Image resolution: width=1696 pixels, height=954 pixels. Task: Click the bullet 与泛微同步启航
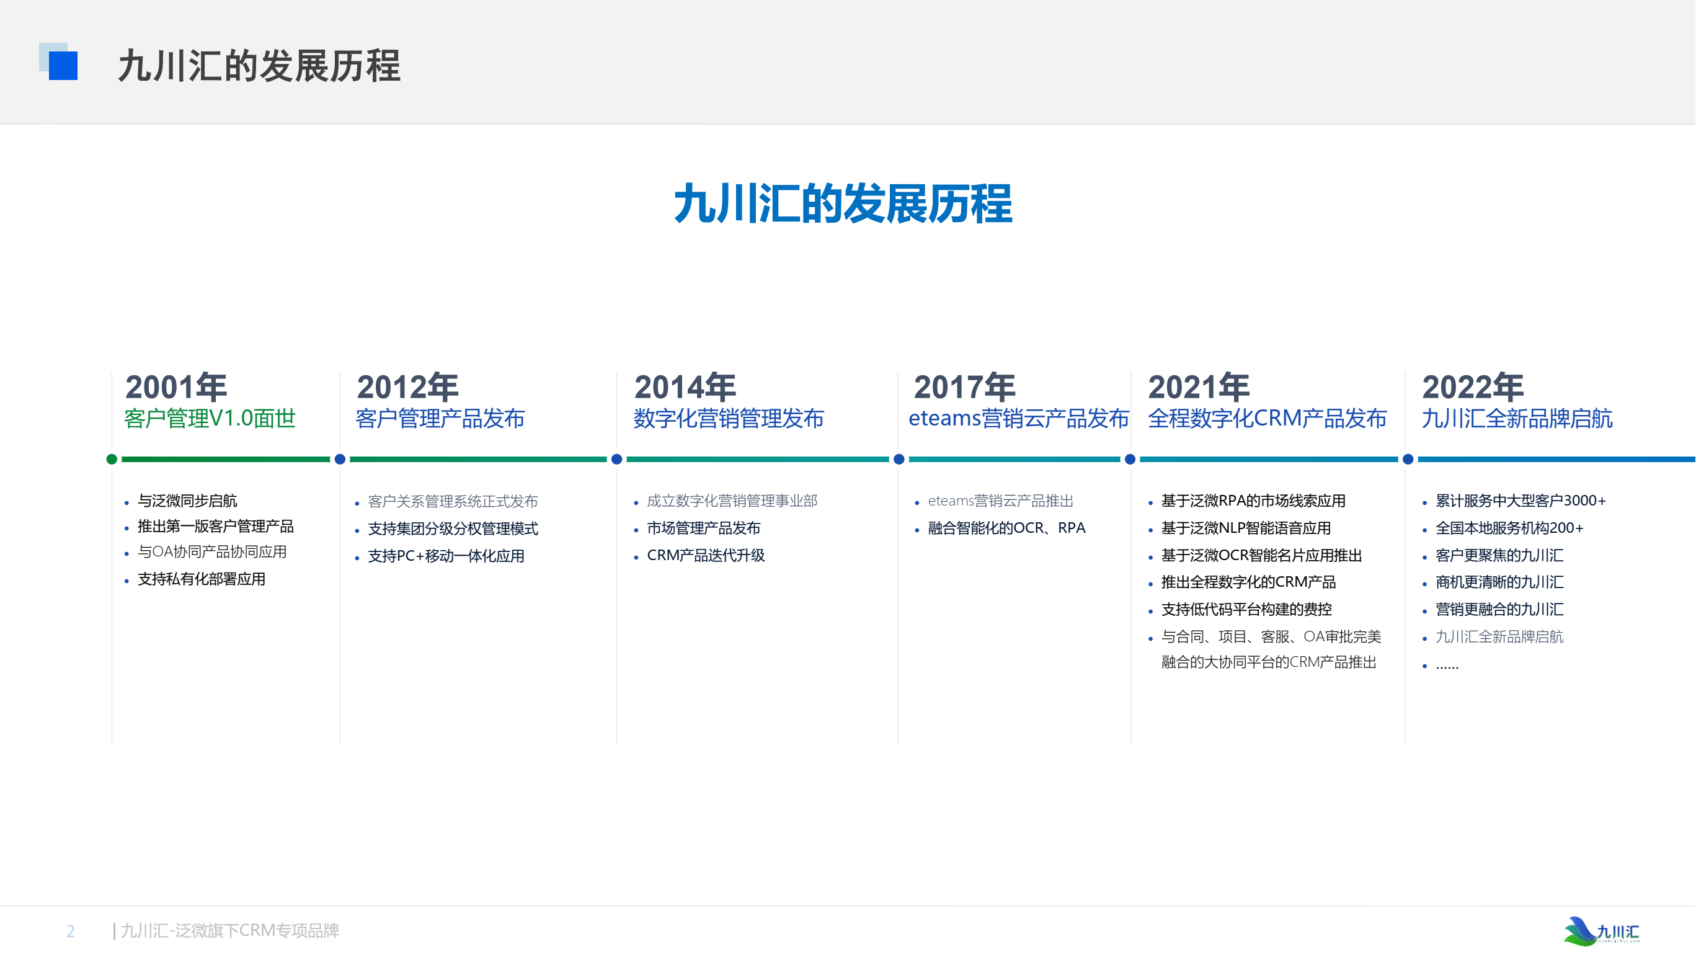point(188,501)
